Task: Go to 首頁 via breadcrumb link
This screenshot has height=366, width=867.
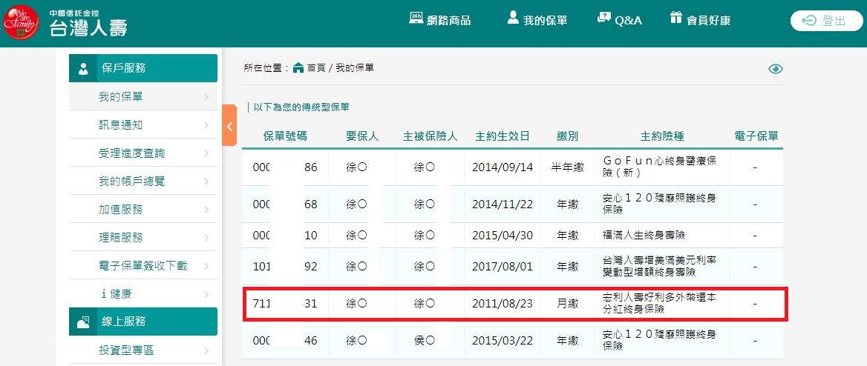Action: [316, 68]
